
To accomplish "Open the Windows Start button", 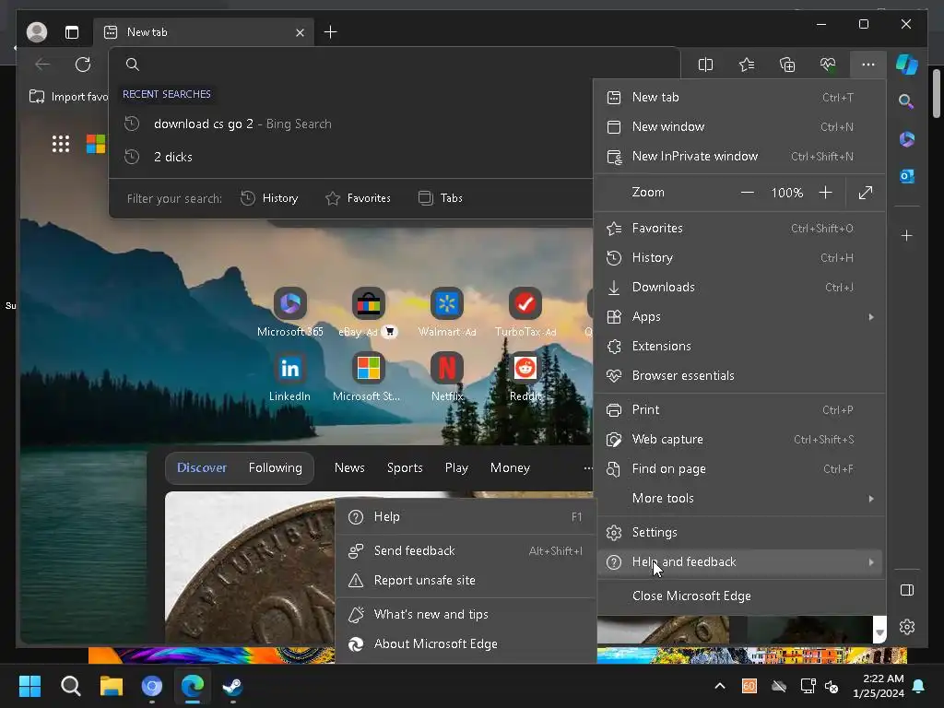I will 30,686.
